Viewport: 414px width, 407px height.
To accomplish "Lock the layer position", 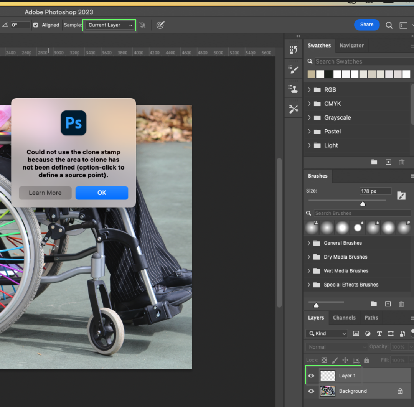I will 345,360.
